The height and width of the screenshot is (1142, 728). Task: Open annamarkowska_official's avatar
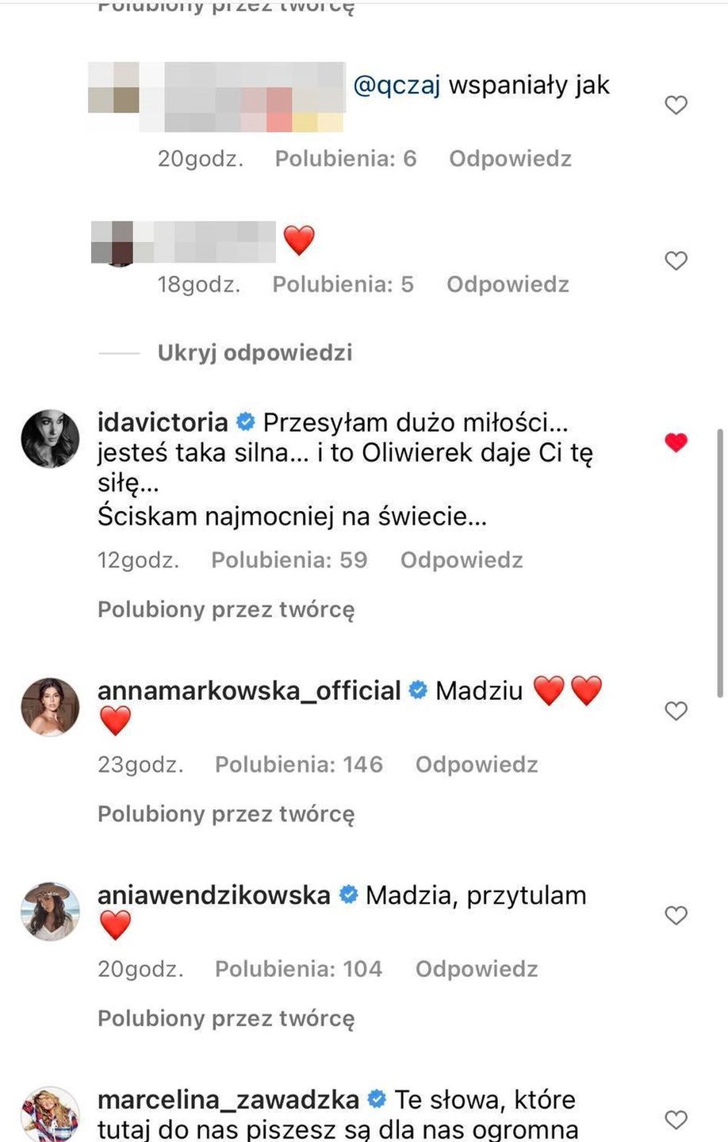click(50, 707)
